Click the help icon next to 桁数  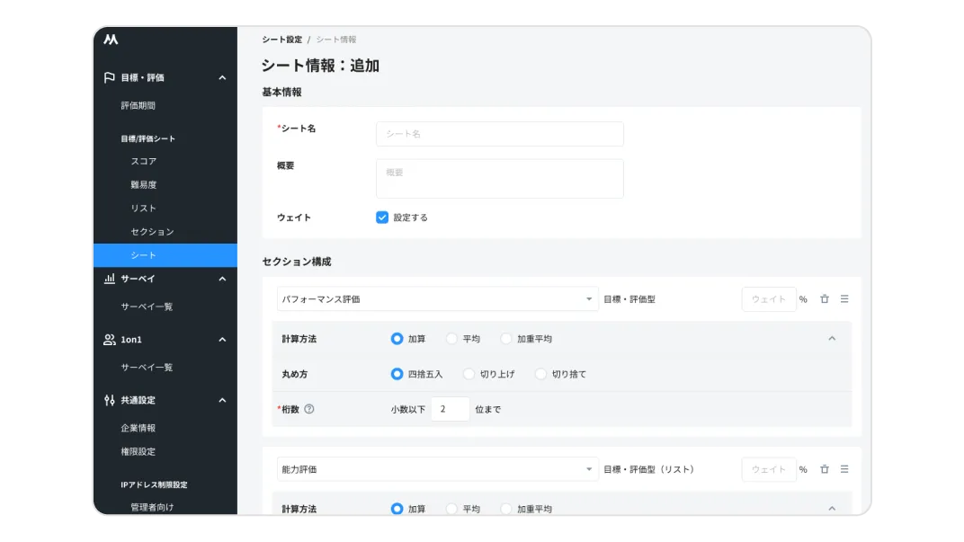pos(309,409)
